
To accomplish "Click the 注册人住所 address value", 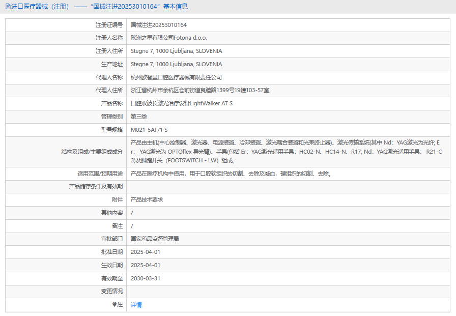I will (176, 51).
